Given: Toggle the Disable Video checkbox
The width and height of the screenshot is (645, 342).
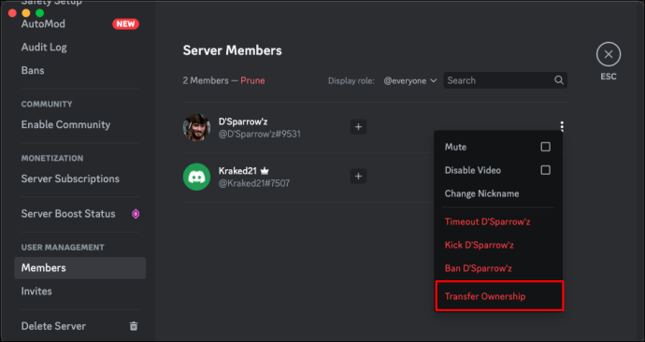Looking at the screenshot, I should point(546,170).
